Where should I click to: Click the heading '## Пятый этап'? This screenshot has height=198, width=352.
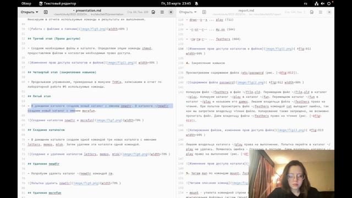(x=39, y=96)
